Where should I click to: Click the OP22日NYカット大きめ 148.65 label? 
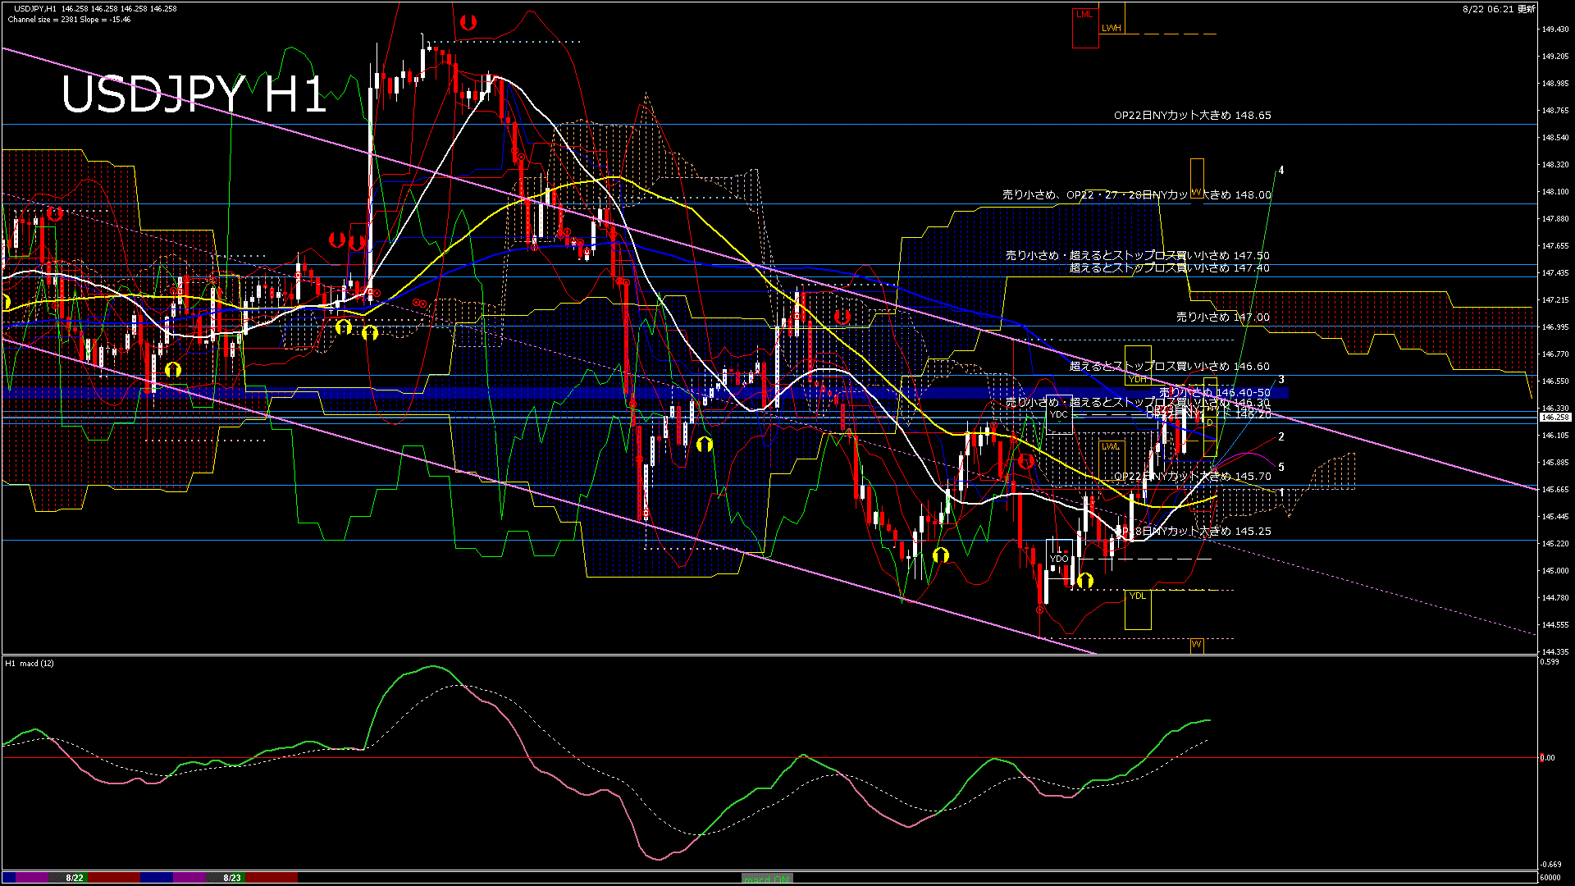pyautogui.click(x=1192, y=116)
